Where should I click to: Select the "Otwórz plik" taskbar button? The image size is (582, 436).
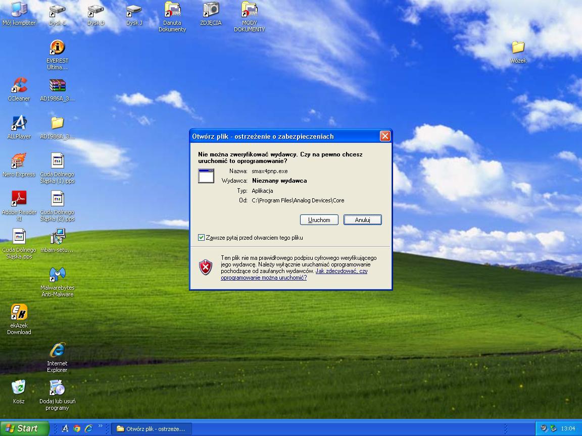(x=151, y=428)
